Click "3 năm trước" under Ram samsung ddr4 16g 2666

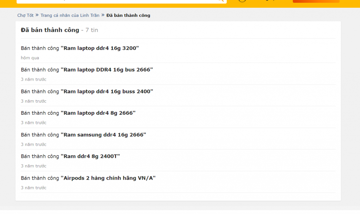tap(33, 145)
